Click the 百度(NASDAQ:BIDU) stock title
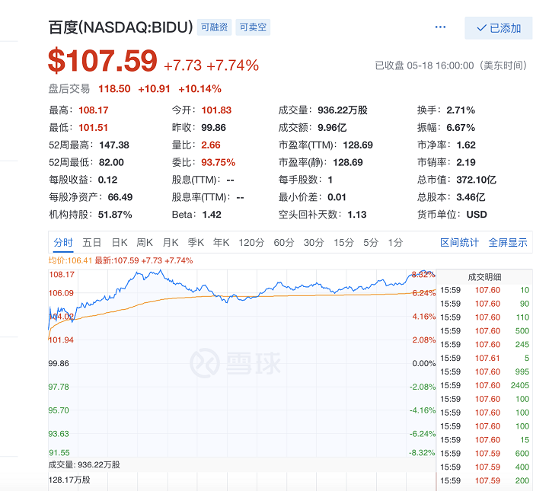 tap(120, 27)
